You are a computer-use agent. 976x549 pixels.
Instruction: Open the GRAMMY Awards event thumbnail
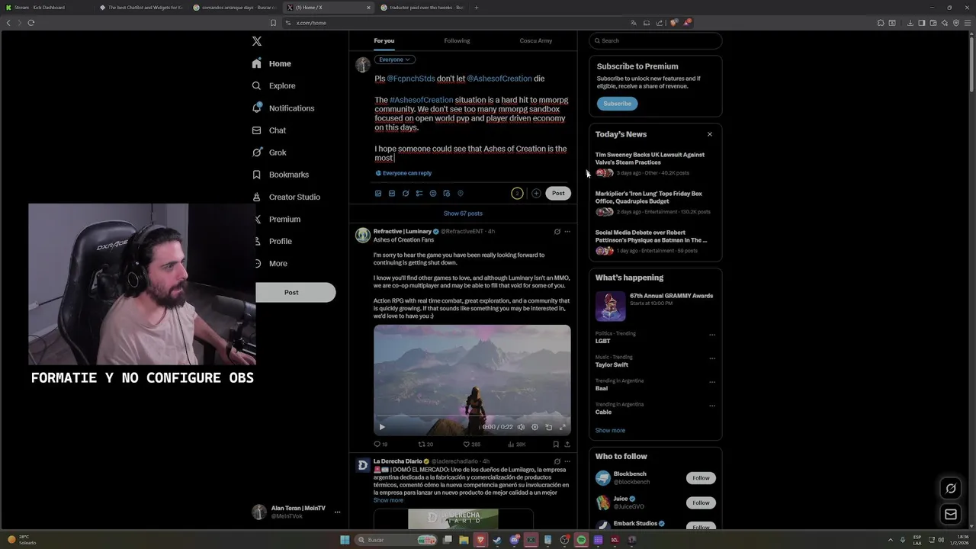pos(611,307)
